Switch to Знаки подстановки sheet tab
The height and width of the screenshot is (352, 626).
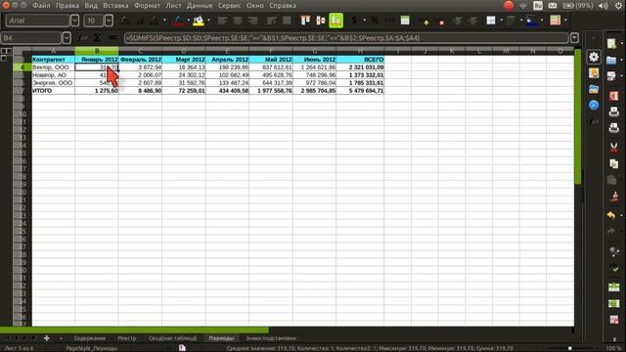pos(271,338)
